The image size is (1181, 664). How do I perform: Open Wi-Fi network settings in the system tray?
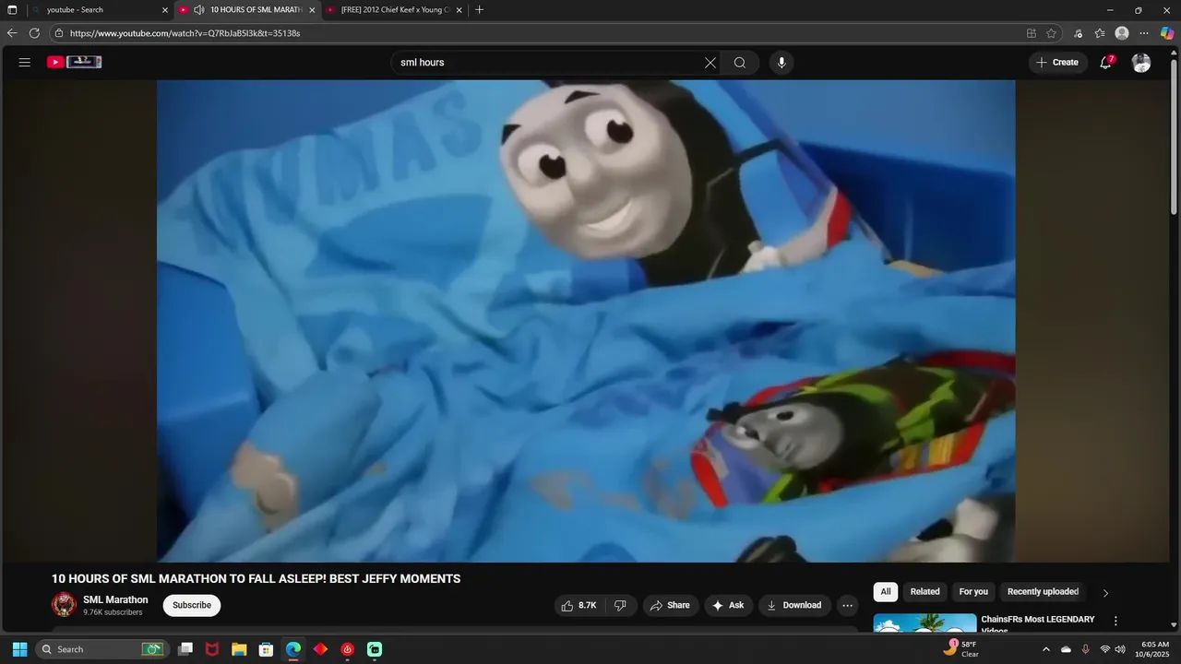(x=1104, y=649)
